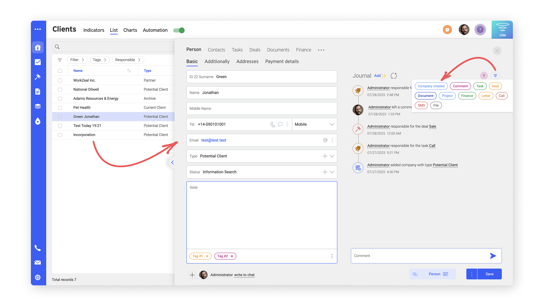Refresh the Journal with the reload icon
The width and height of the screenshot is (544, 306).
click(x=394, y=76)
